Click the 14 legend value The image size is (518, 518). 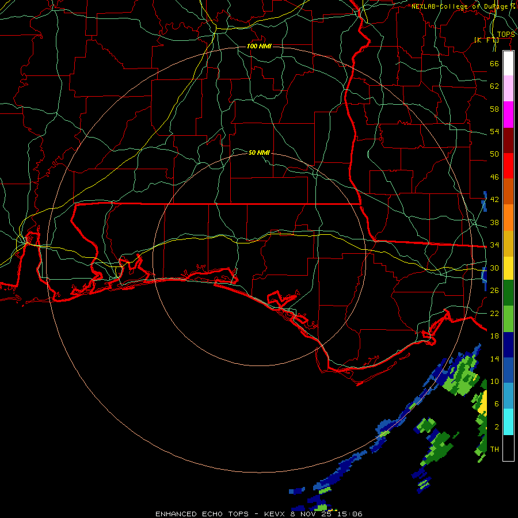tap(494, 359)
